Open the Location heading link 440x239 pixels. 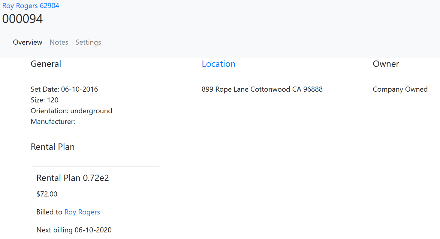218,64
